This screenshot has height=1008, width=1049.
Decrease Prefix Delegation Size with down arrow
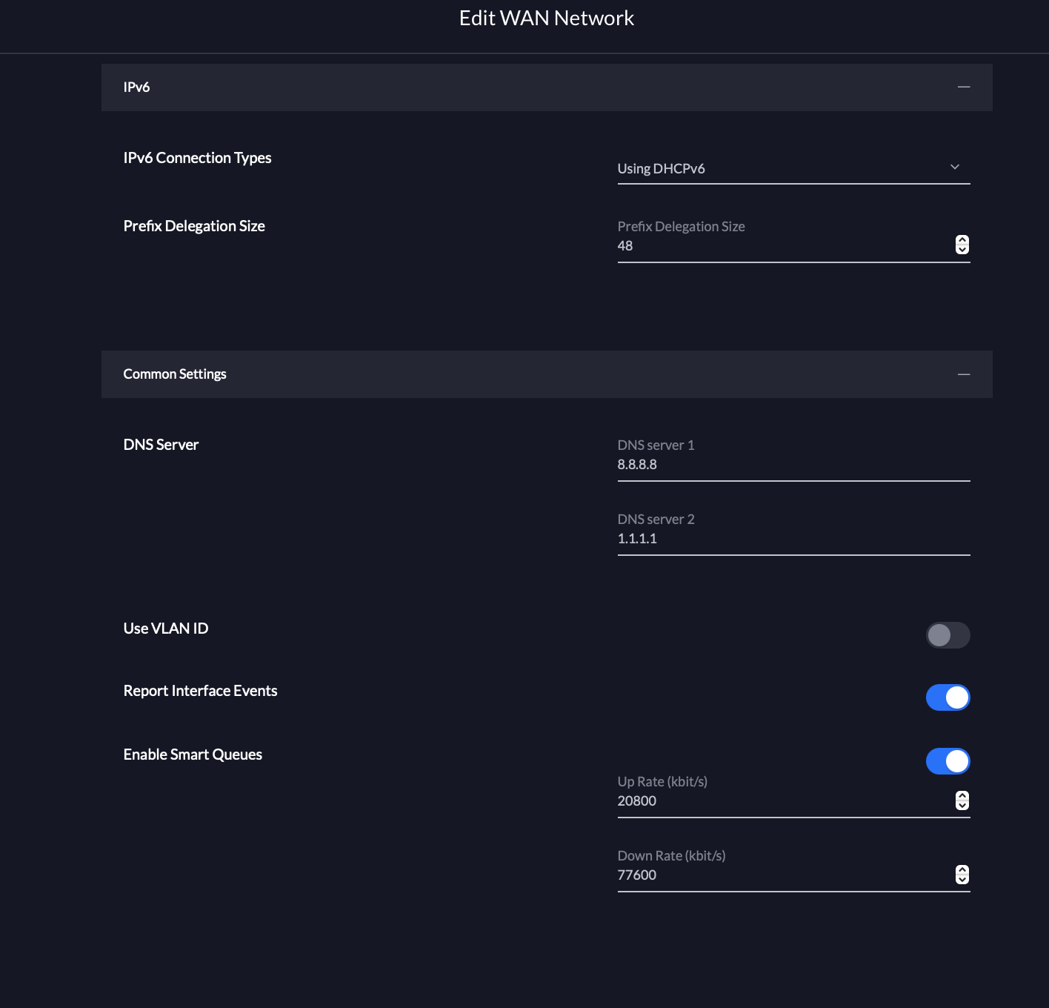tap(962, 250)
